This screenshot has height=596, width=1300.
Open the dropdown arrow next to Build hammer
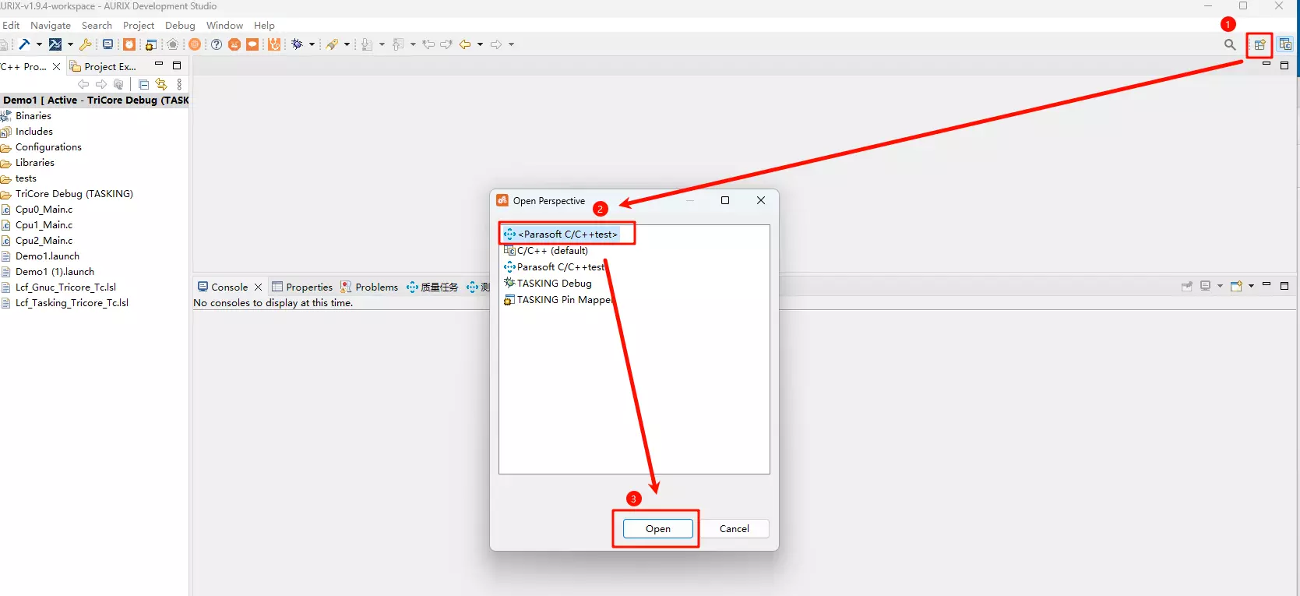tap(39, 44)
